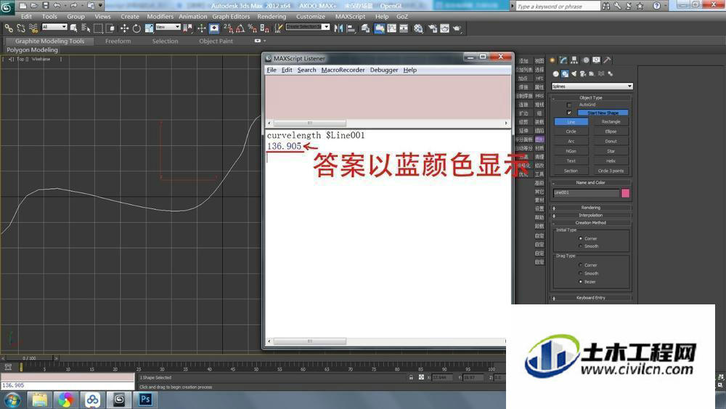Viewport: 726px width, 409px height.
Task: Switch to the Create command panel tab
Action: coord(552,60)
